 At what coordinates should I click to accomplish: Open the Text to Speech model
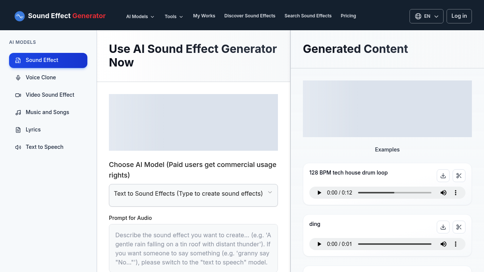coord(44,147)
